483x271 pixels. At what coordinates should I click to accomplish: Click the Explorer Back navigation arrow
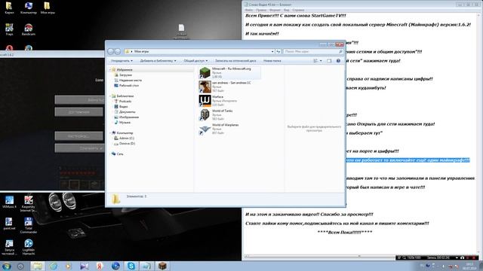(111, 52)
